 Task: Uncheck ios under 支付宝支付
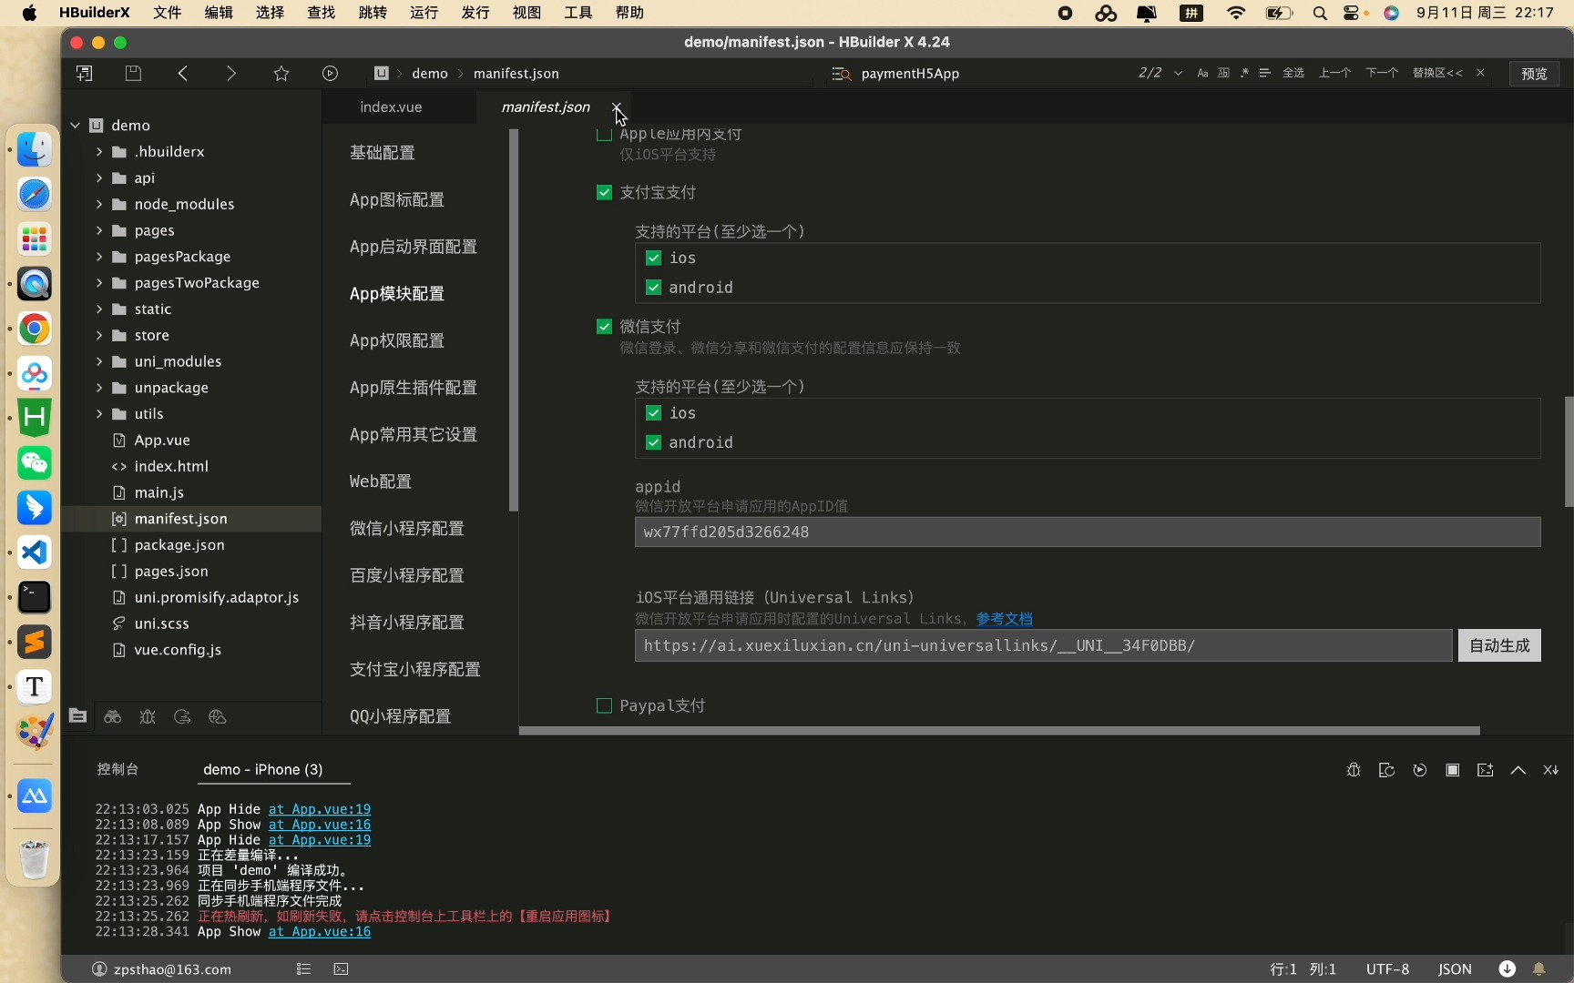click(653, 258)
